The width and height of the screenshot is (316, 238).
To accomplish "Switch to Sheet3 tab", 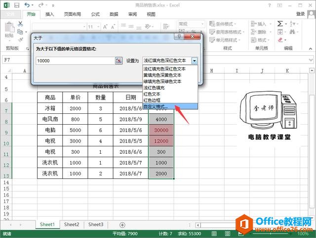I will pos(96,225).
